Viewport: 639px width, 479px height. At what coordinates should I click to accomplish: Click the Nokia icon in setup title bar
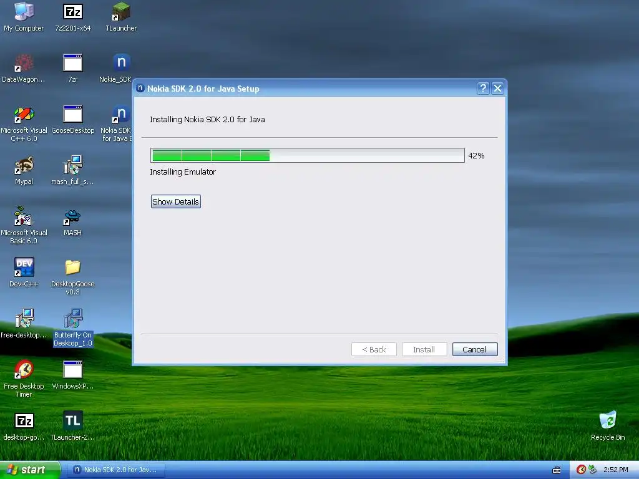(140, 88)
